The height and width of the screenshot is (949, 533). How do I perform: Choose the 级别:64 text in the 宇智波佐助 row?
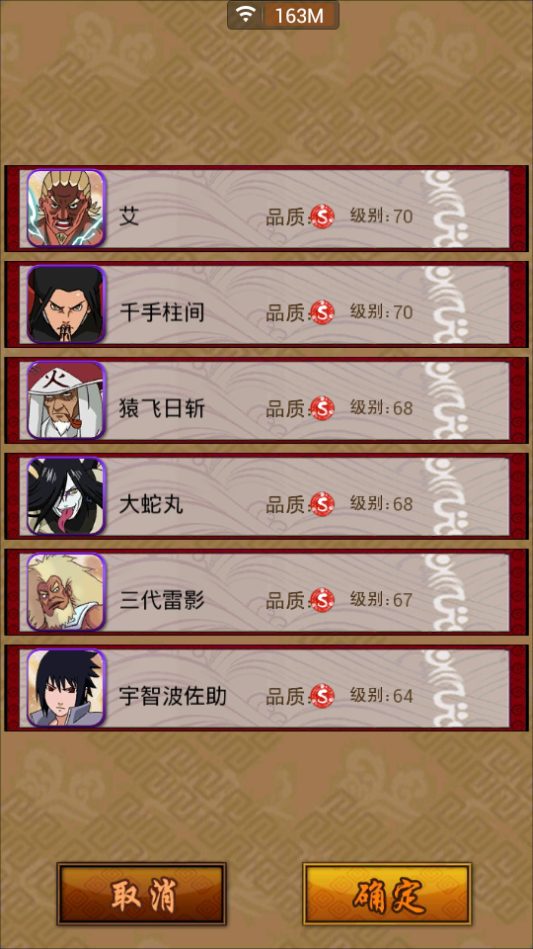click(x=381, y=696)
